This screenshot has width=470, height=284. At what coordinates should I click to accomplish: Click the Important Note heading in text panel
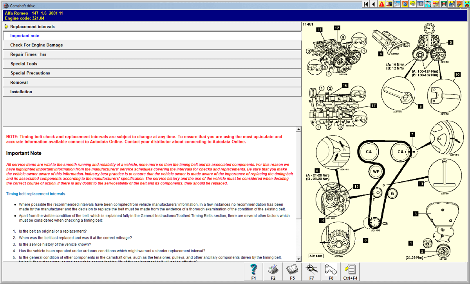[24, 153]
